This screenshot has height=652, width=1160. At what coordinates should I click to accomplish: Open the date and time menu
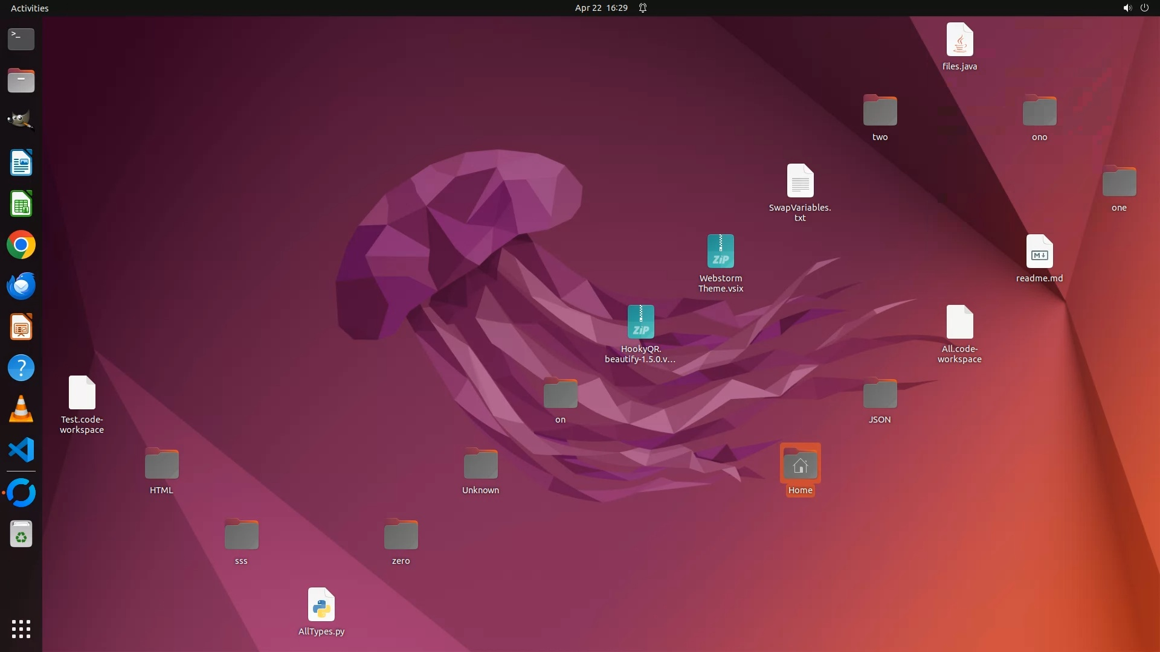(601, 8)
